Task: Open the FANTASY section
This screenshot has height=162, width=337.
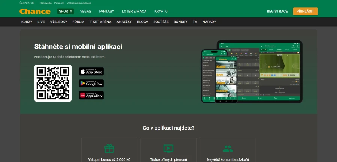Action: click(x=107, y=11)
